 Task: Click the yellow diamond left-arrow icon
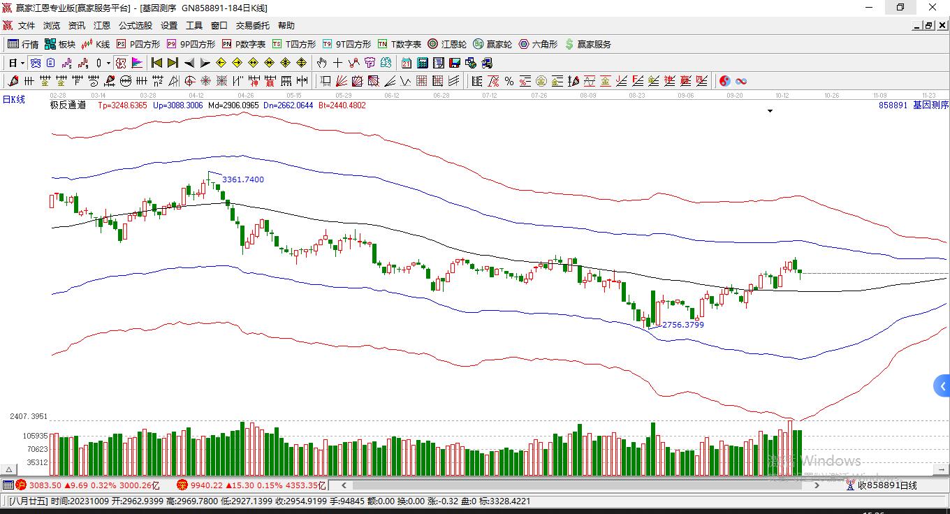(x=221, y=63)
